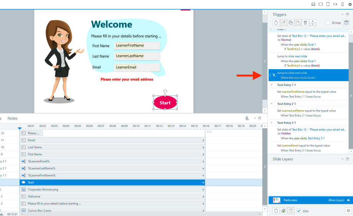Click the LearnerEmail entry field
The height and width of the screenshot is (216, 353).
coord(137,67)
